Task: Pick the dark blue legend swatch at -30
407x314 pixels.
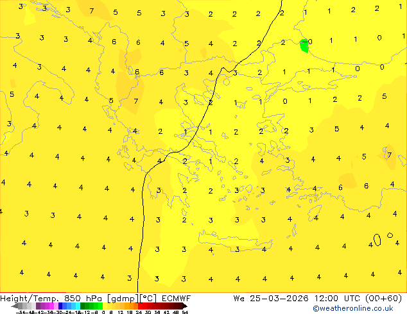Action: 60,306
